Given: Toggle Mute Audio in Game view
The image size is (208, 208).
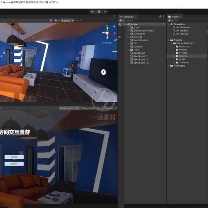Looking at the screenshot, I should [88, 108].
